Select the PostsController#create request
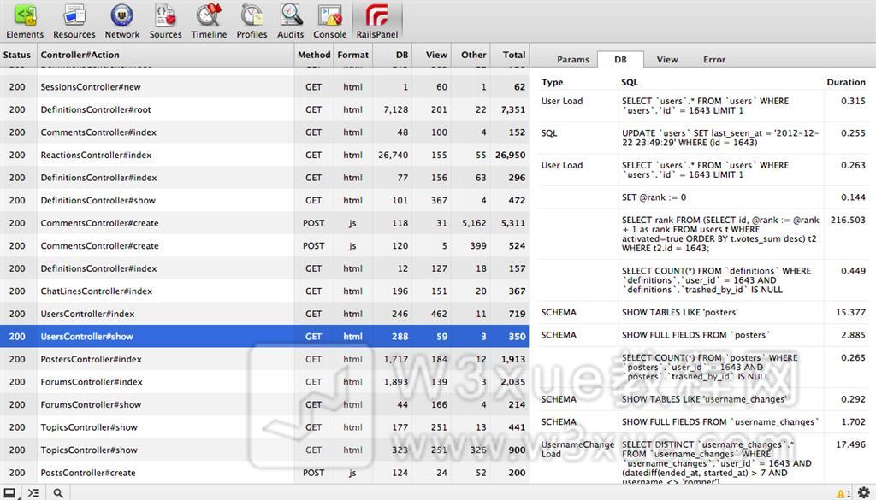This screenshot has width=876, height=500. click(x=264, y=473)
